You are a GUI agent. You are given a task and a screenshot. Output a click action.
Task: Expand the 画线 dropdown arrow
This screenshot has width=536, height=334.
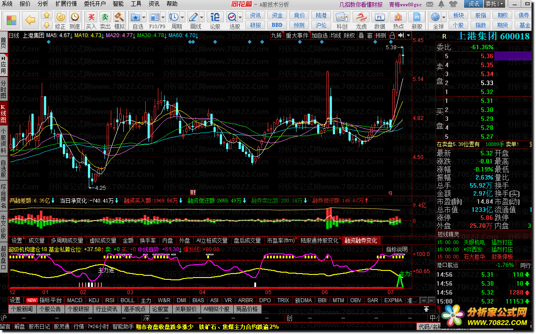(x=202, y=17)
